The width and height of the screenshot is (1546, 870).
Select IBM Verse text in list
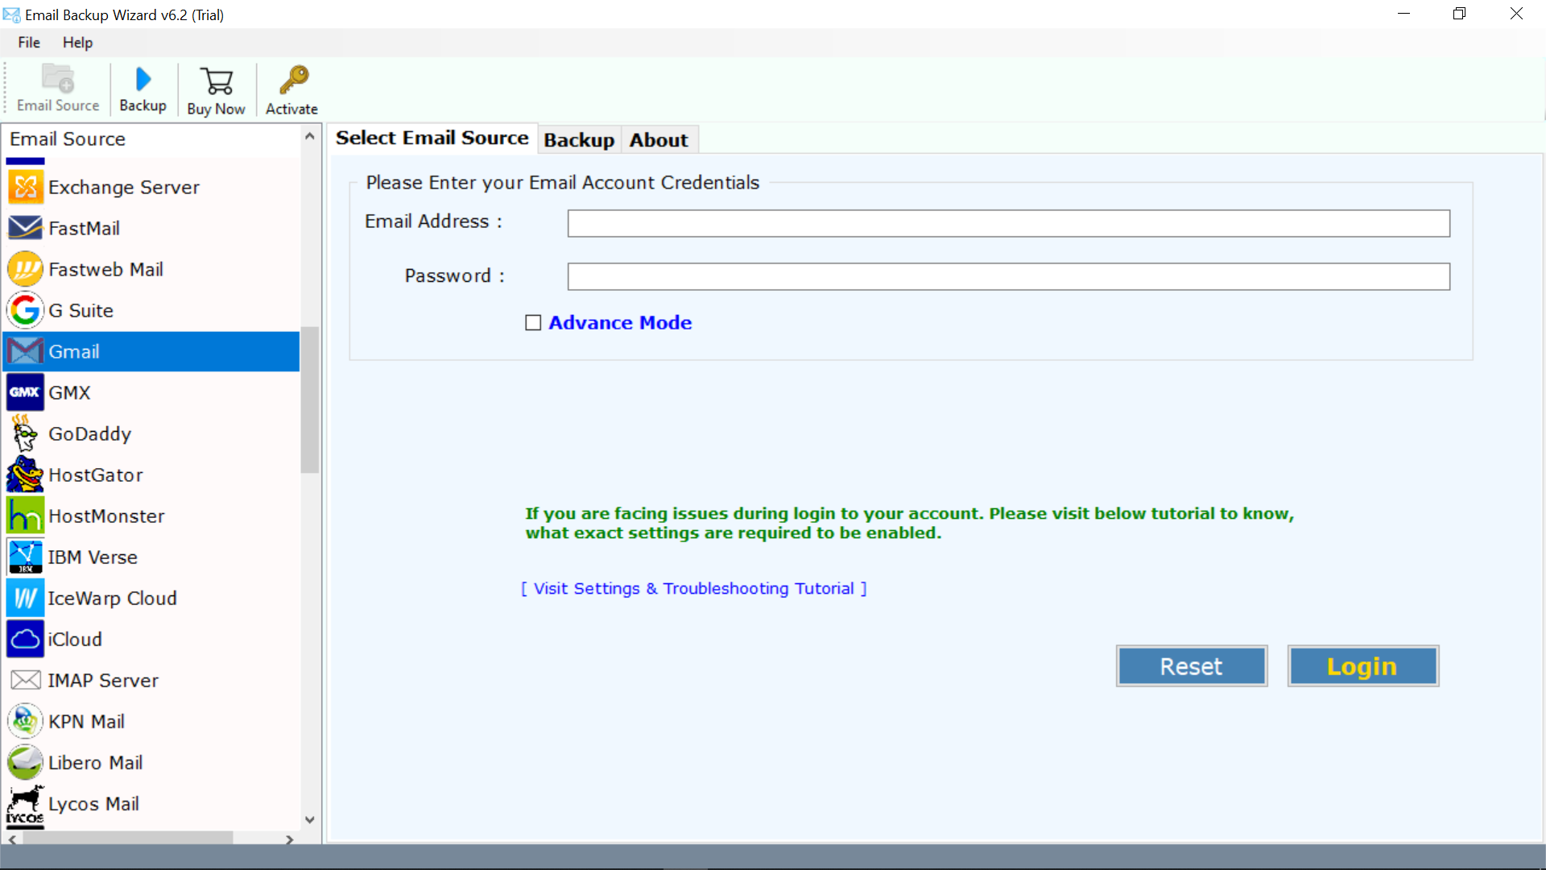(93, 557)
